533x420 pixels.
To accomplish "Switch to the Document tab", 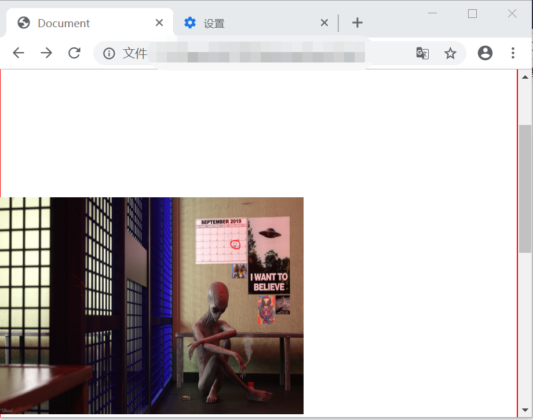I will pyautogui.click(x=90, y=23).
